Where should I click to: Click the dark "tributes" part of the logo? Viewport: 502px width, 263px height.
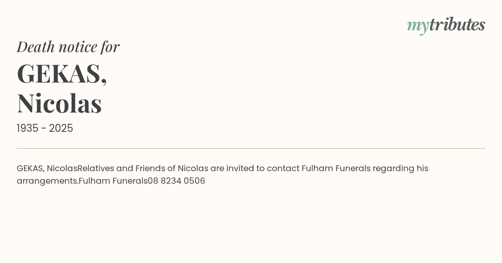[x=457, y=25]
